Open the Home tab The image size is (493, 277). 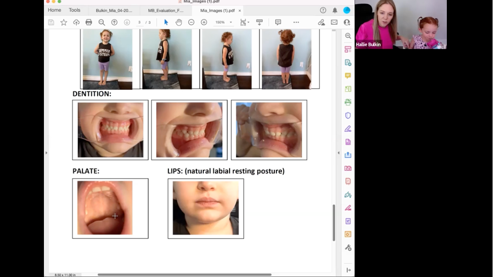pos(54,10)
